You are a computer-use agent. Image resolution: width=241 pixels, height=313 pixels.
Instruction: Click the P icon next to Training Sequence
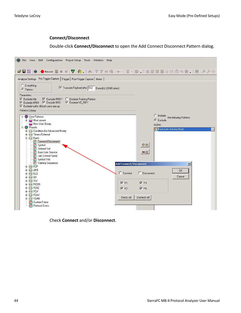35,163
